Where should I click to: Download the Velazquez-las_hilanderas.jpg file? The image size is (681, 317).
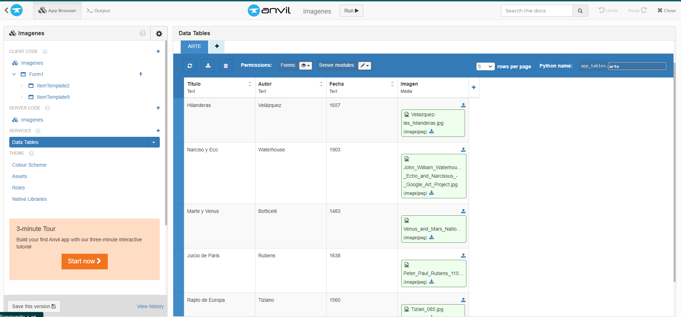[432, 131]
